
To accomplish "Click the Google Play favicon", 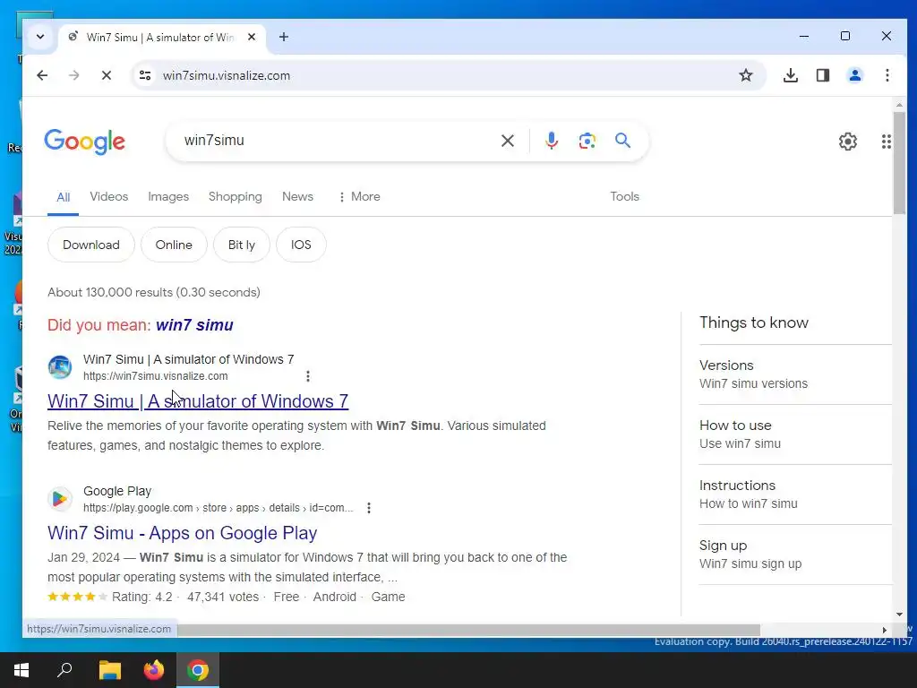I will pyautogui.click(x=60, y=499).
